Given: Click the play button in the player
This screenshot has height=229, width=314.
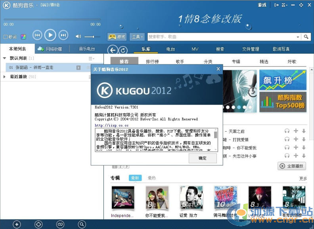Looking at the screenshot, I should 50,35.
